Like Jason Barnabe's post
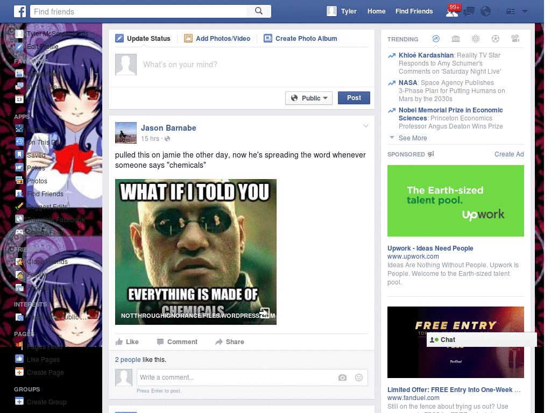Screen dimensions: 551x413 point(127,341)
